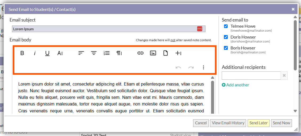Click the redo arrow icon
This screenshot has width=301, height=136.
(191, 67)
